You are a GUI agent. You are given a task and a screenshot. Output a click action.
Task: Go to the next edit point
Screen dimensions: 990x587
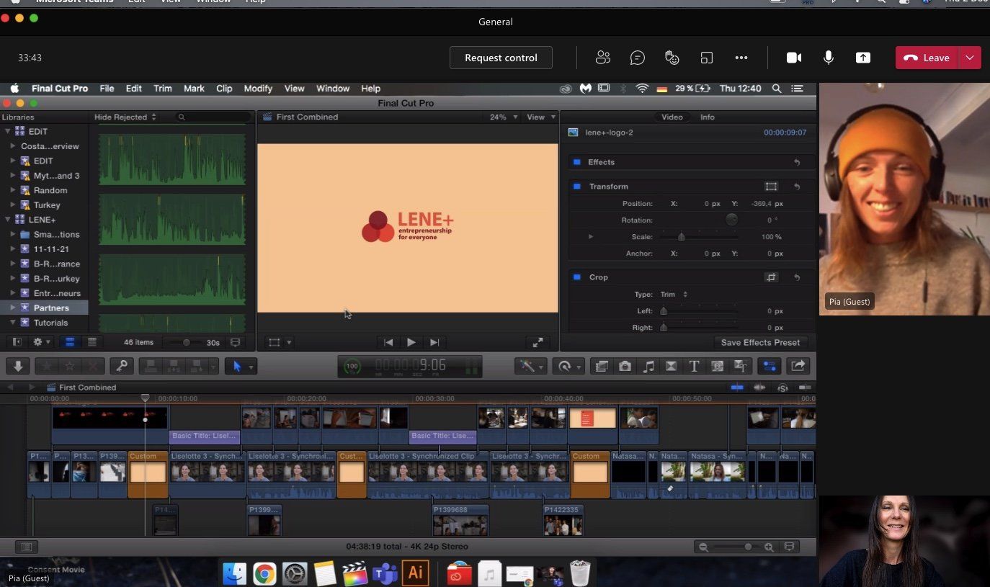point(434,343)
